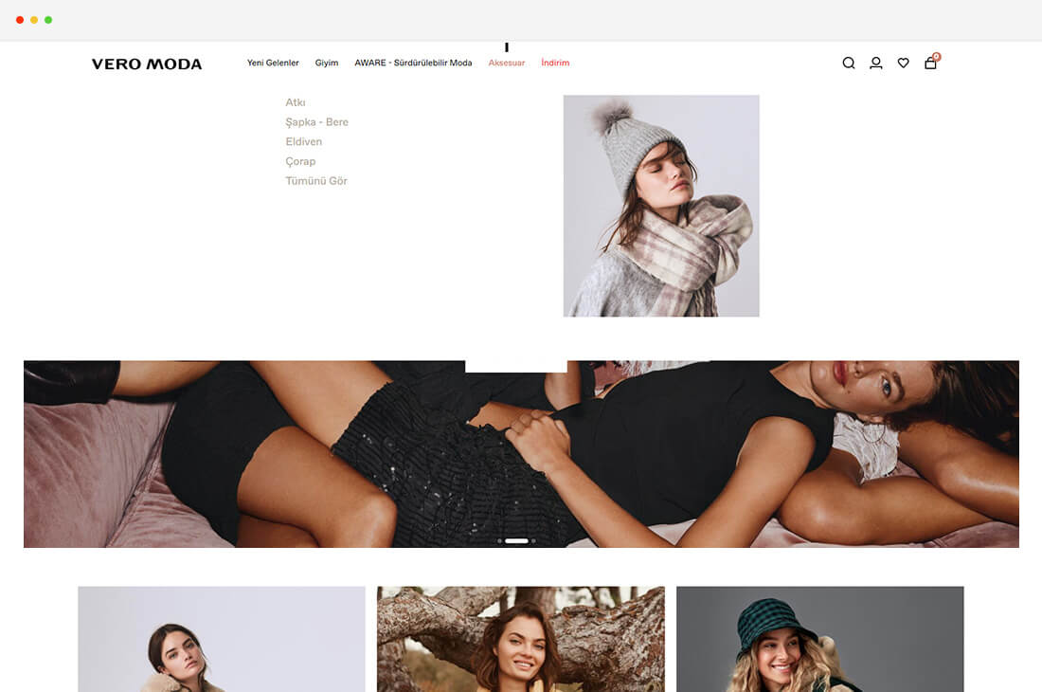
Task: Click the yellow minimize window dot
Action: 34,20
